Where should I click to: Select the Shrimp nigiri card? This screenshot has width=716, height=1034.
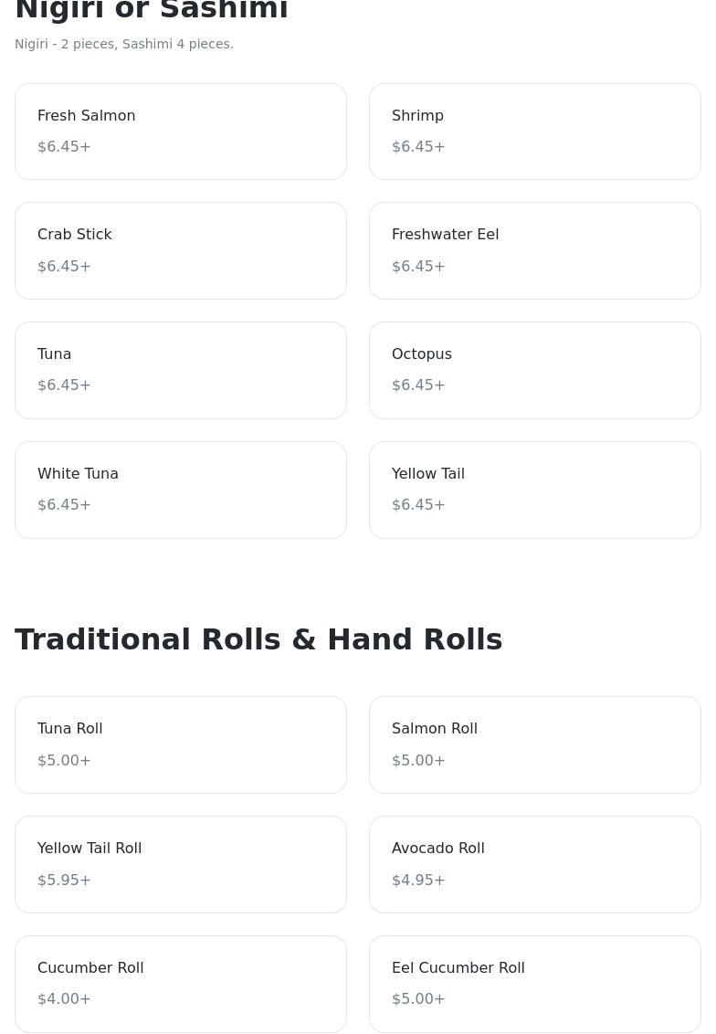click(535, 132)
